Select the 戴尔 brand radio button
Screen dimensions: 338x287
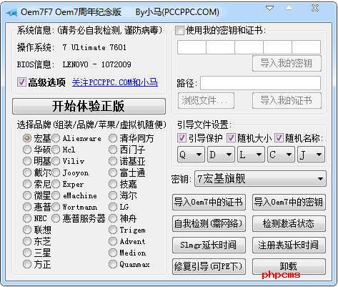27,172
